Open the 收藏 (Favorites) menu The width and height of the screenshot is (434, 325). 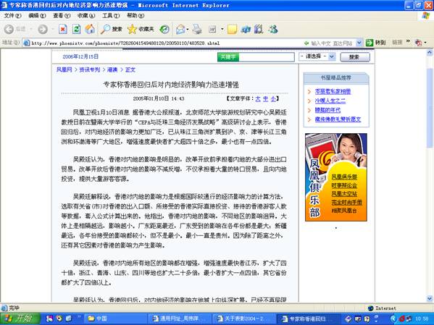tap(86, 15)
